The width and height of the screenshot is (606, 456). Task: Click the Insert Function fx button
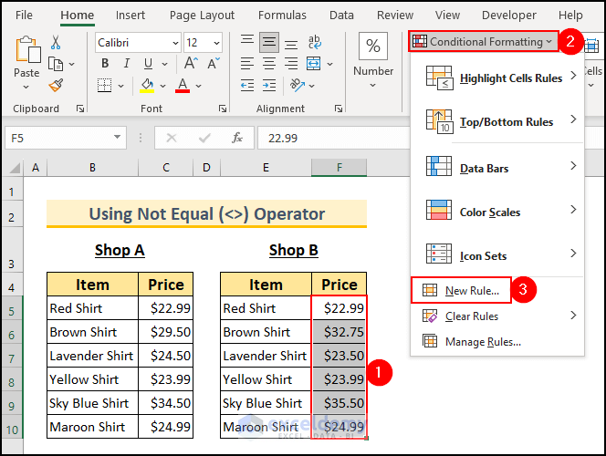click(237, 138)
